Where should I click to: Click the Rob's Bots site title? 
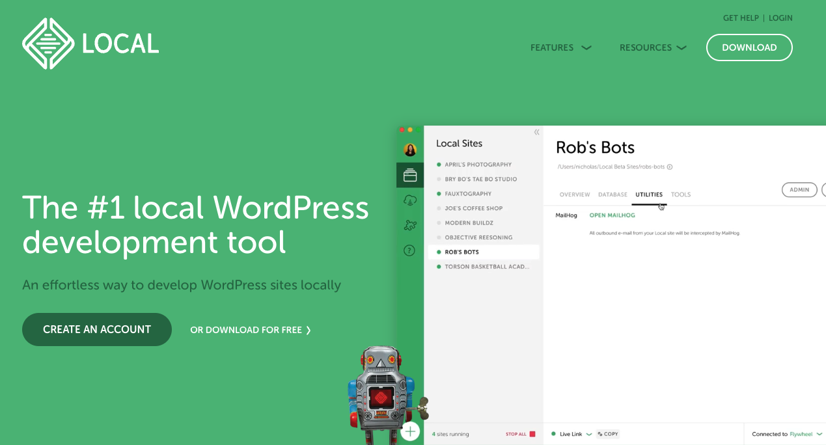click(595, 148)
